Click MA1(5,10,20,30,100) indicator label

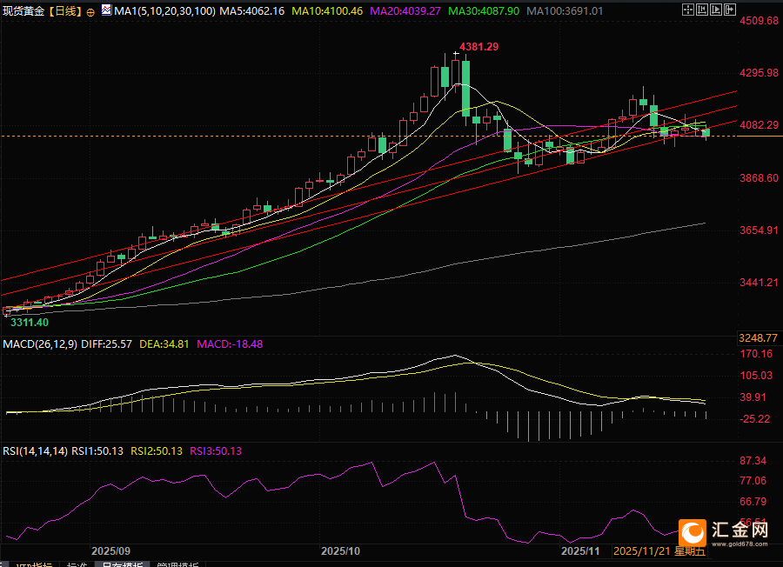(x=164, y=11)
